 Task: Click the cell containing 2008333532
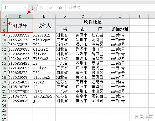click(x=20, y=35)
